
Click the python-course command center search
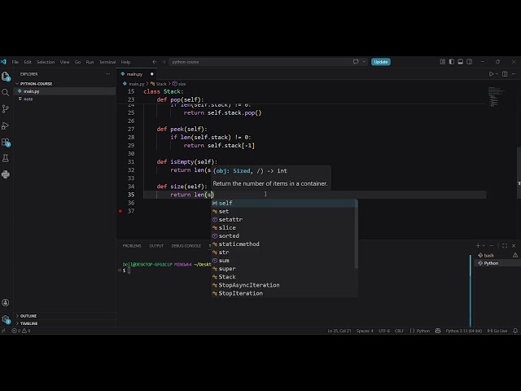(x=259, y=62)
